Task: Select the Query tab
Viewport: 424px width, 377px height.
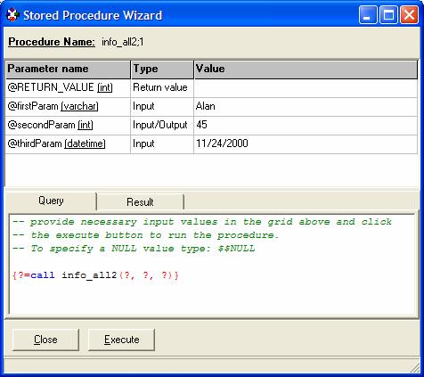Action: (x=51, y=201)
